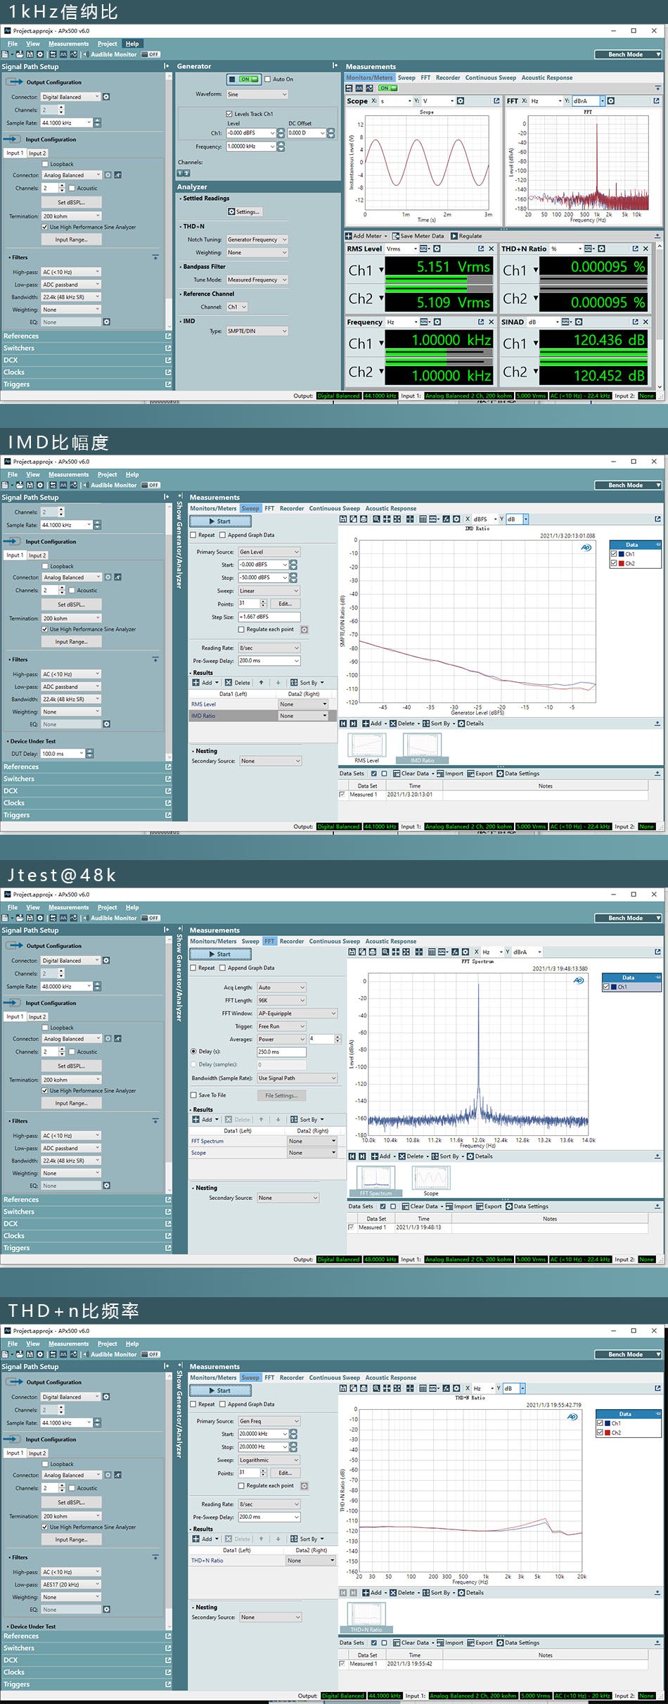Open output connector settings gear in 1kHz window
Screen dimensions: 668x1704
tap(106, 96)
